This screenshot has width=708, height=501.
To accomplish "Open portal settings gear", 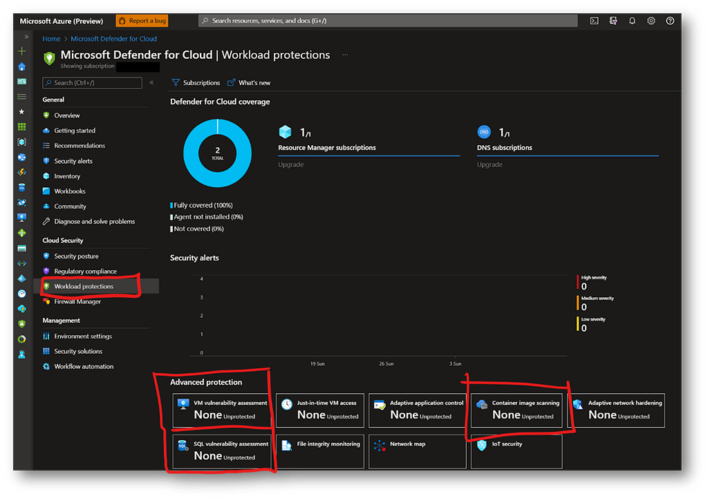I will (651, 21).
